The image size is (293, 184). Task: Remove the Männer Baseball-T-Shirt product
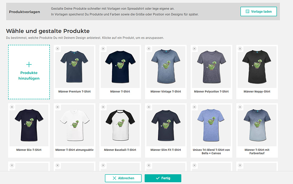pos(103,107)
